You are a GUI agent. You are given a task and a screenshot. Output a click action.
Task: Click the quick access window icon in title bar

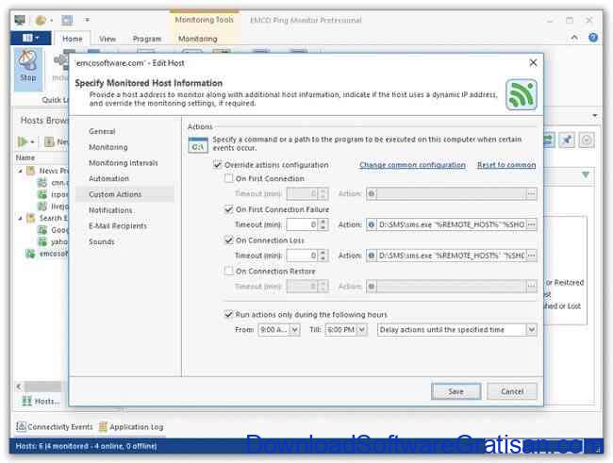pos(67,20)
